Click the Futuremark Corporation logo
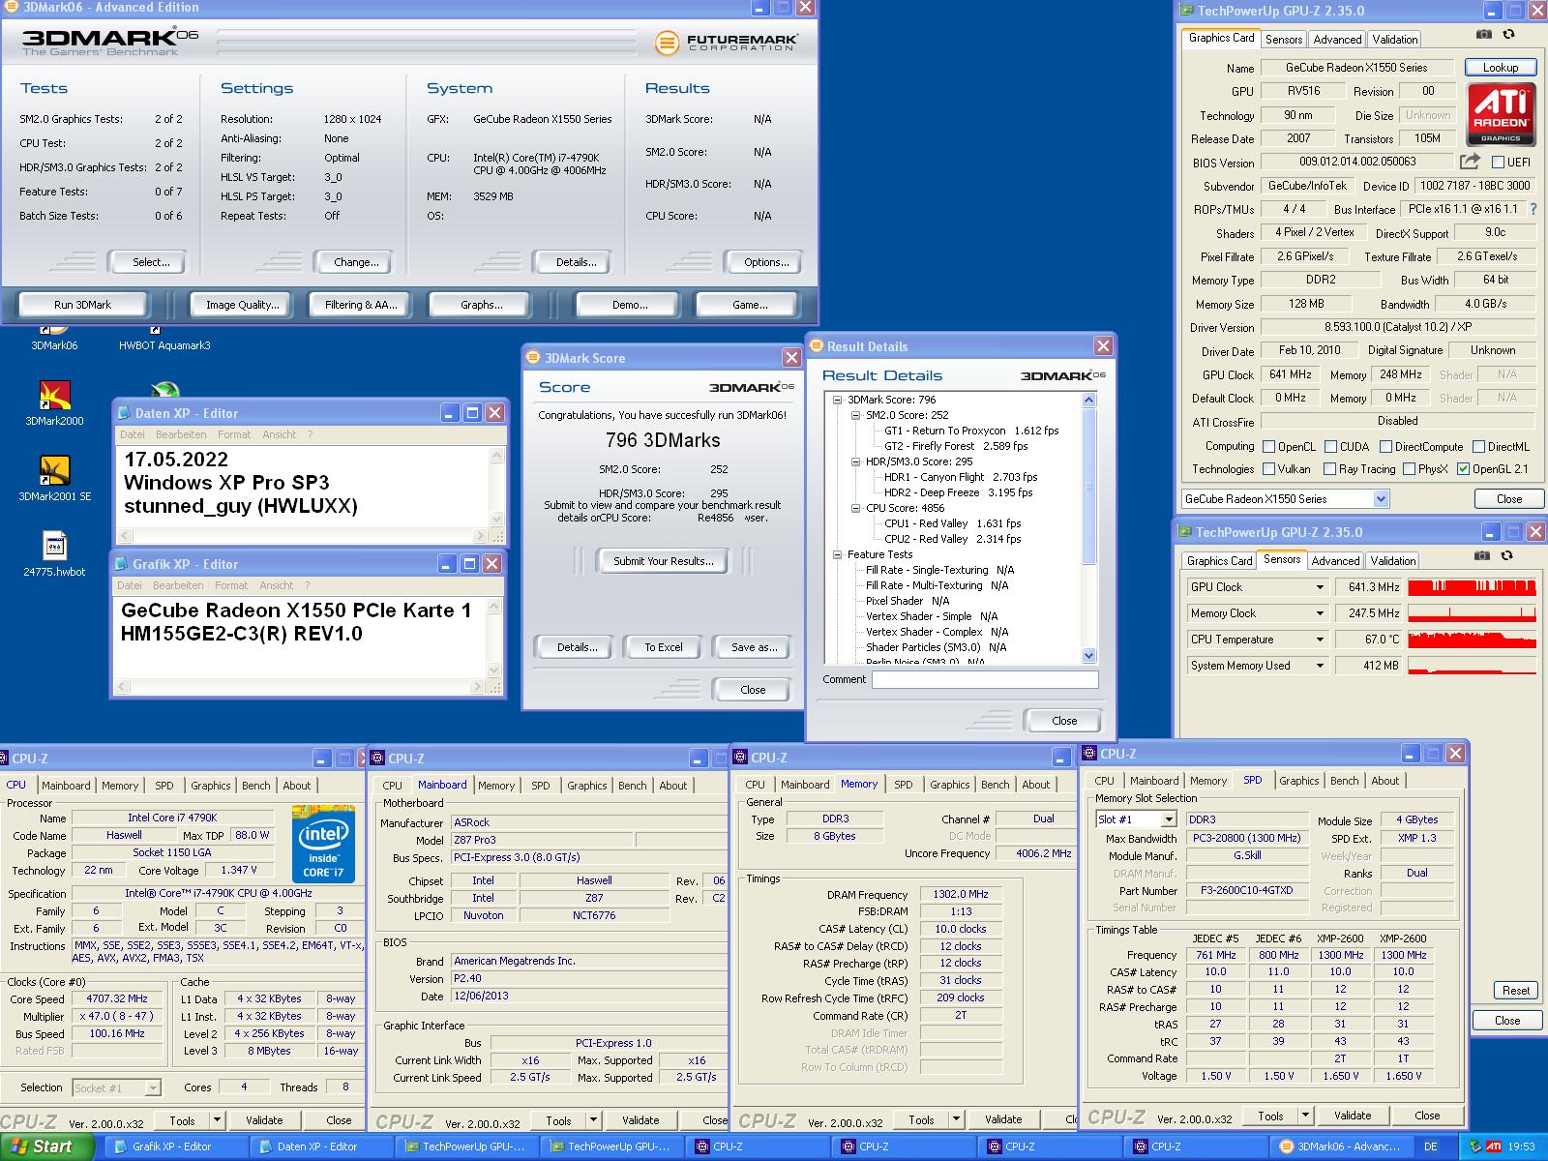 727,43
